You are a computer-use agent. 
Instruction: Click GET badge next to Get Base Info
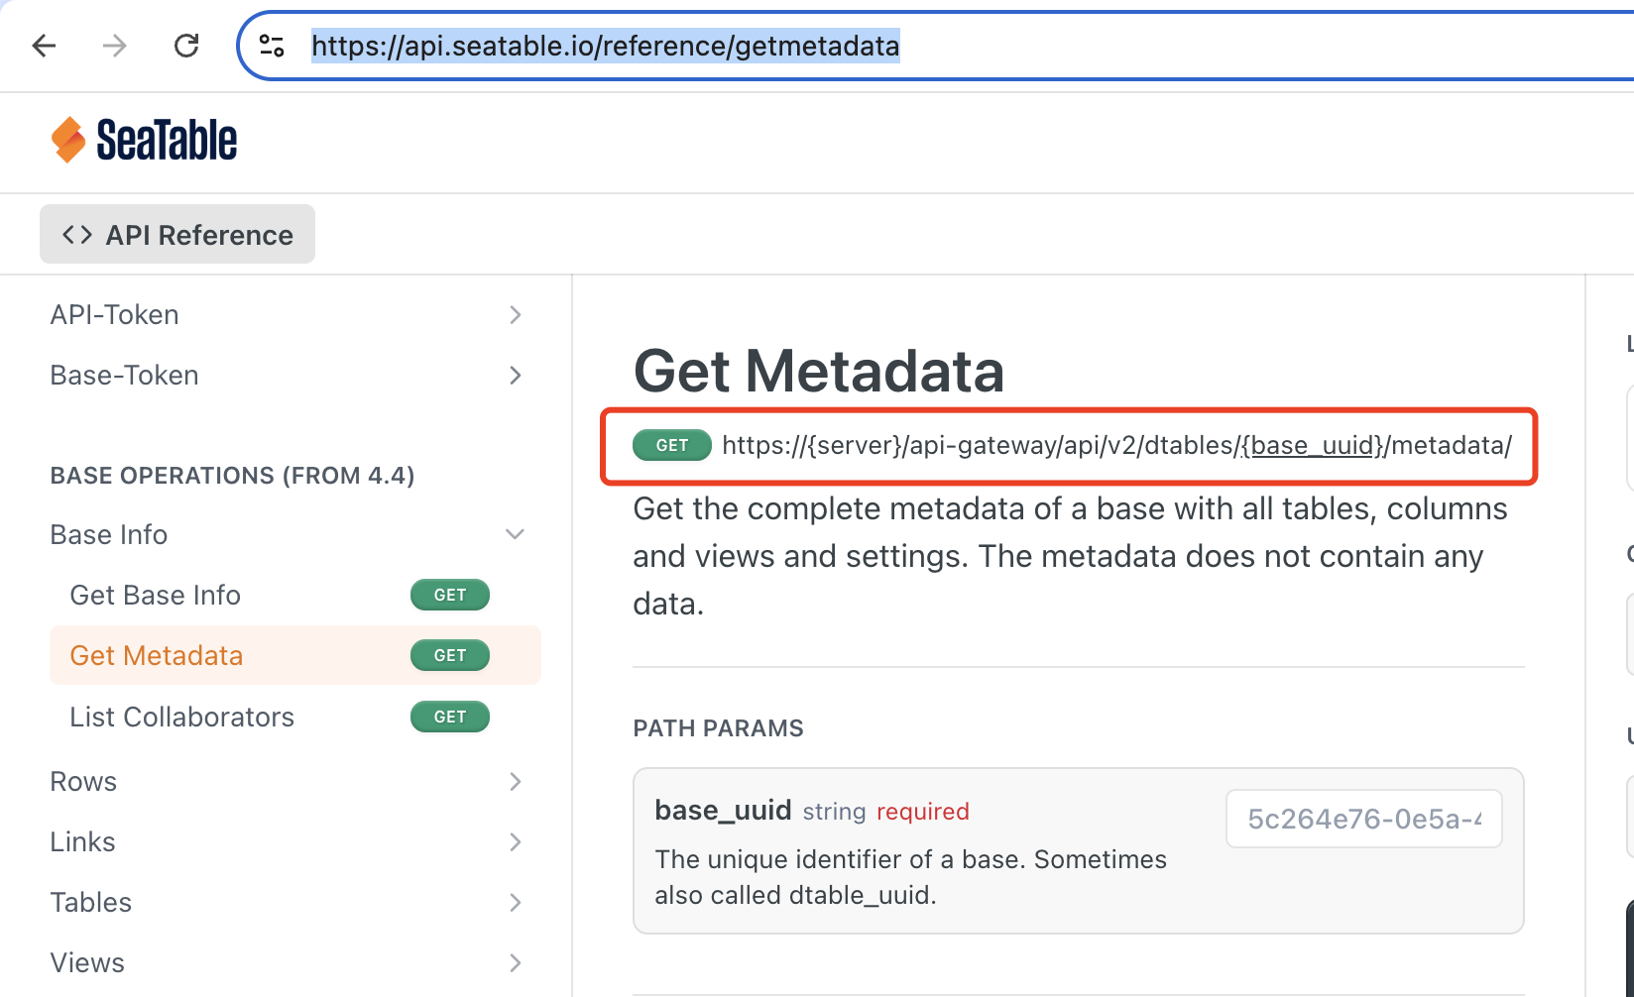[x=450, y=595]
